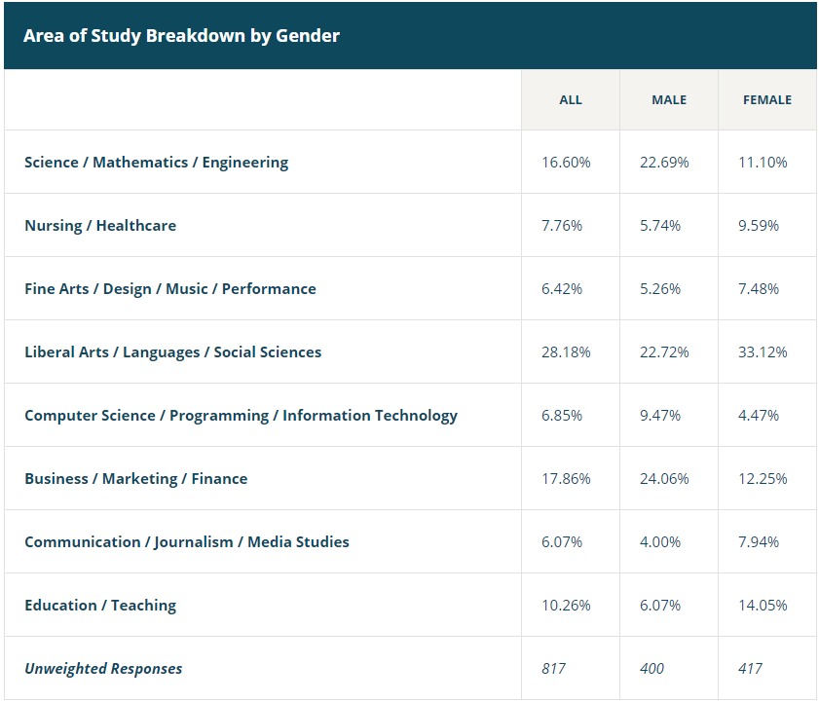The image size is (819, 702).
Task: Click Fine Arts / Design / Music / Performance label
Action: point(170,289)
